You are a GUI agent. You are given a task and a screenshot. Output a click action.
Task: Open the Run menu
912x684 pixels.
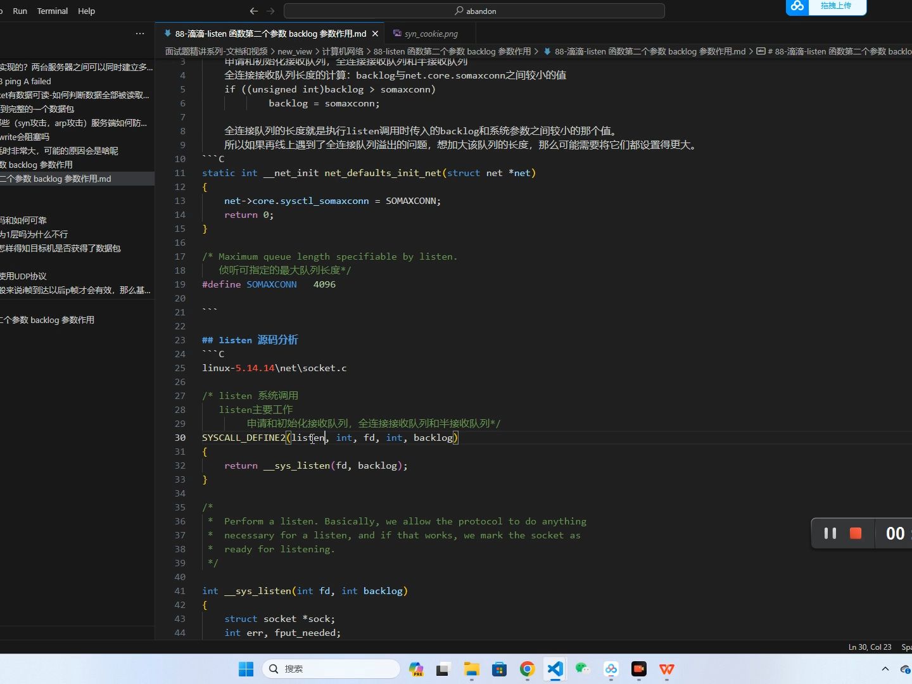click(20, 11)
